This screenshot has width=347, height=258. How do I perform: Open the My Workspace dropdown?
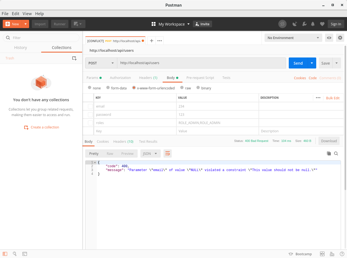pyautogui.click(x=174, y=24)
